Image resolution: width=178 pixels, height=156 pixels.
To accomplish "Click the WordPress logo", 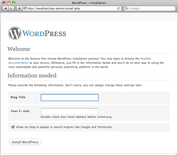I will pos(37,33).
